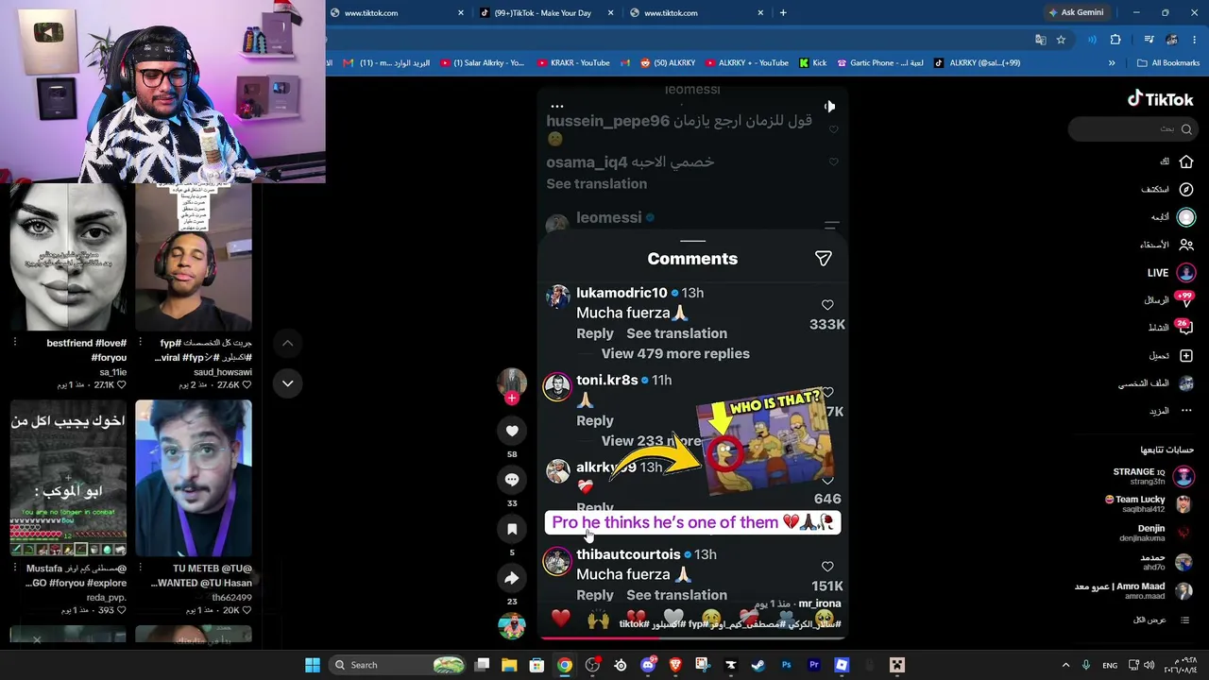Screen dimensions: 1209x680
Task: Open TikTok home (لك) icon in sidebar
Action: point(1185,161)
